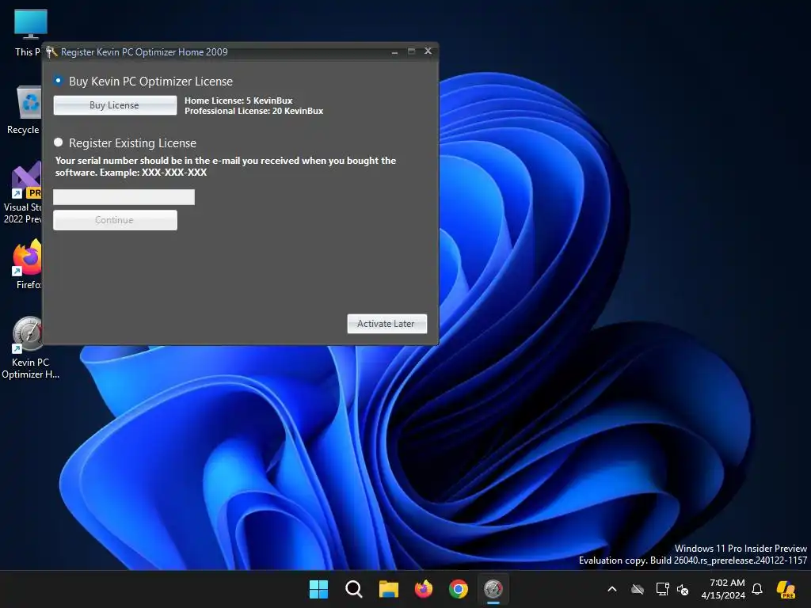811x608 pixels.
Task: Click the OneDrive tray icon
Action: coord(638,589)
